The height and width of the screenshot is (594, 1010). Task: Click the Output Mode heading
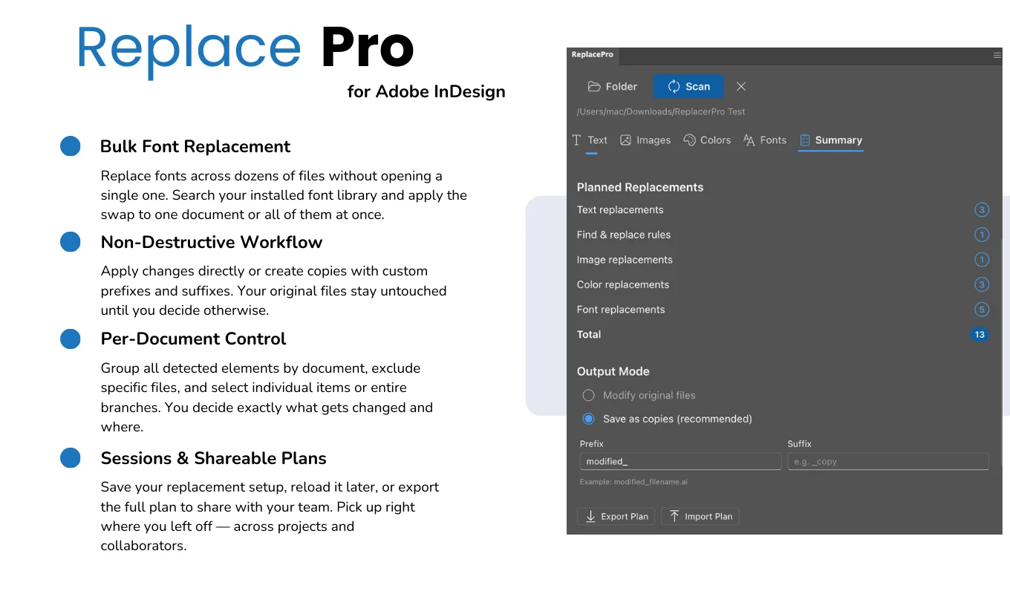pos(613,371)
